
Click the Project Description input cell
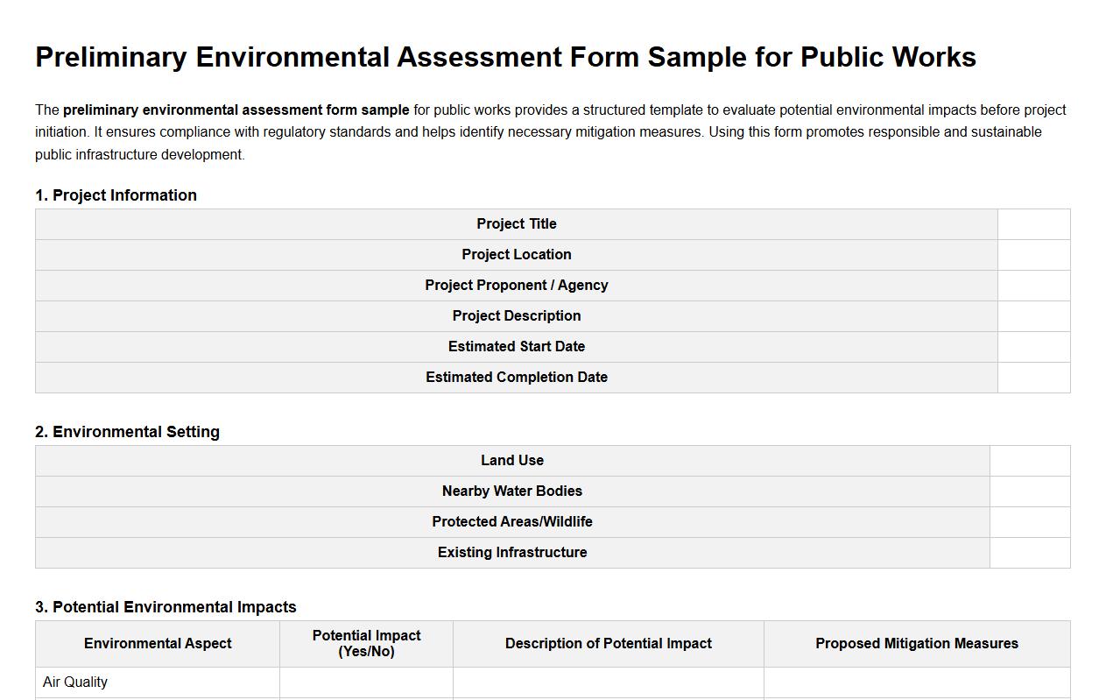pyautogui.click(x=1033, y=315)
